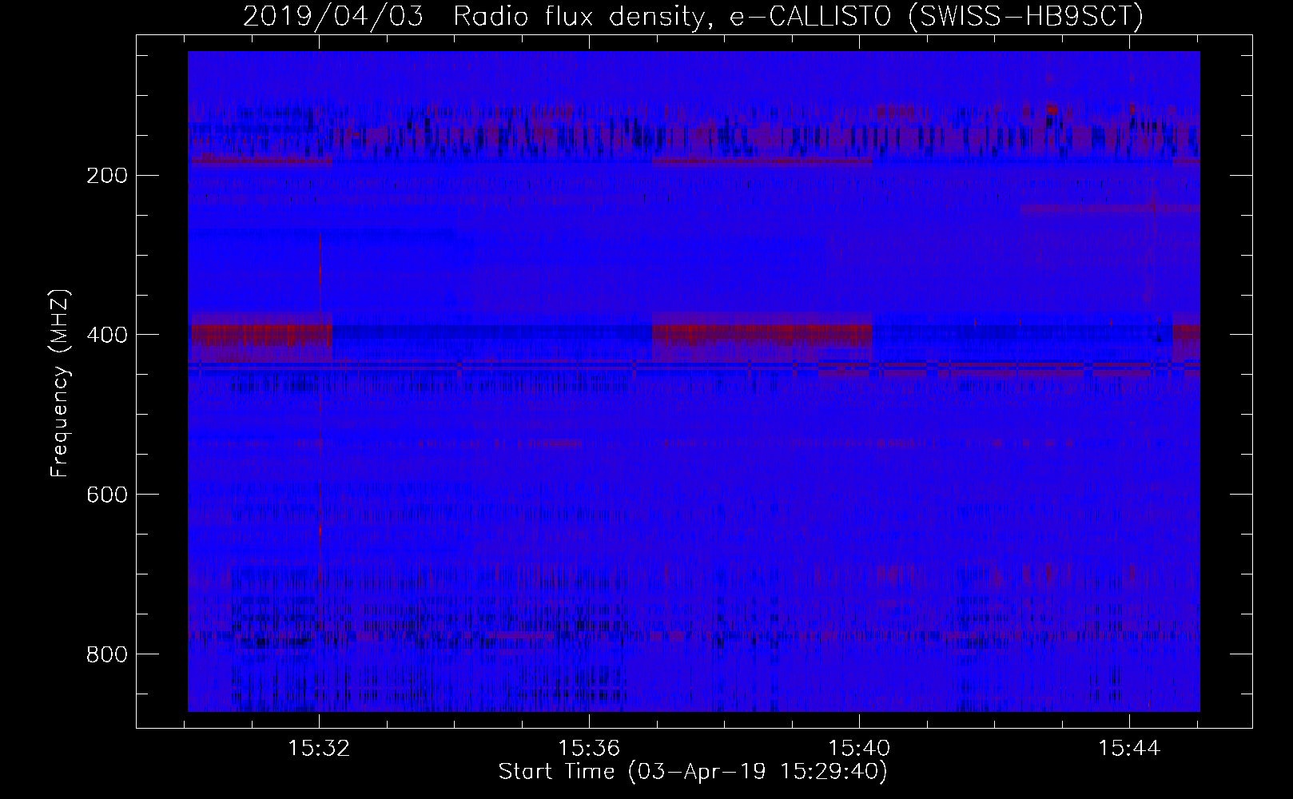Click the "Start Time (03-Apr-19 15:29:40)" axis label
The height and width of the screenshot is (799, 1293).
(x=693, y=772)
